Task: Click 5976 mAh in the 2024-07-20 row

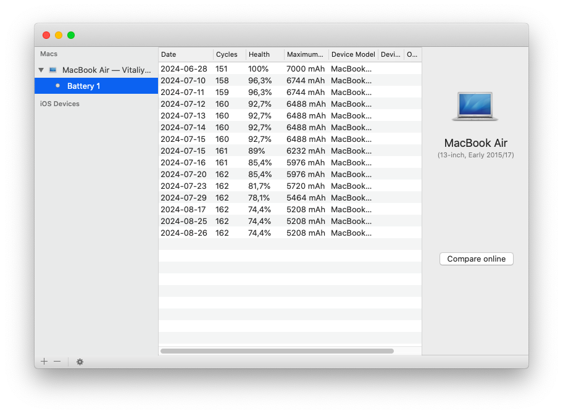Action: point(306,175)
